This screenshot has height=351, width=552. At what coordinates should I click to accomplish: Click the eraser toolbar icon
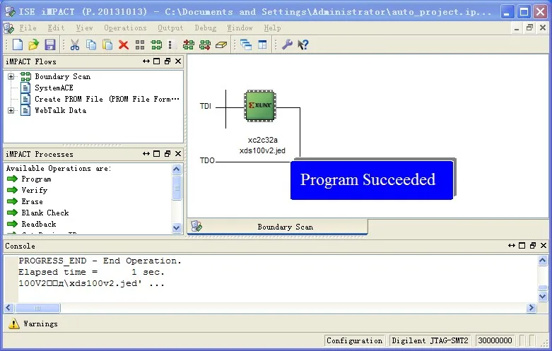[x=221, y=44]
